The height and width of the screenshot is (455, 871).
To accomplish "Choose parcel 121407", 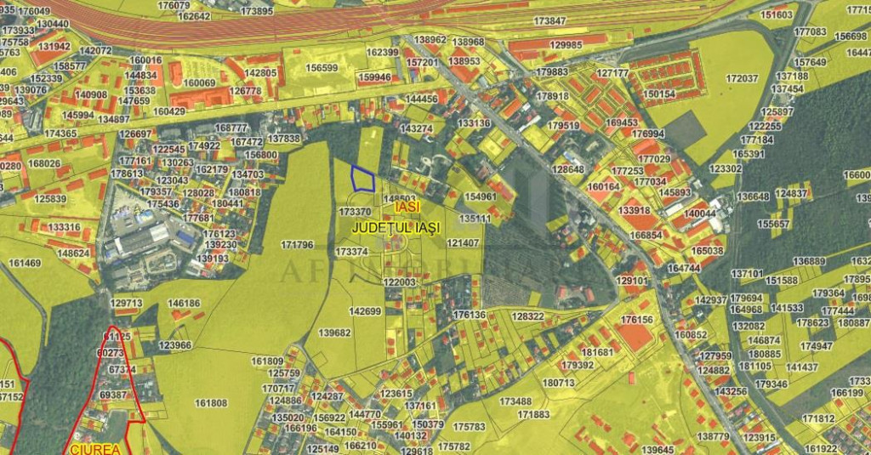I will click(464, 242).
